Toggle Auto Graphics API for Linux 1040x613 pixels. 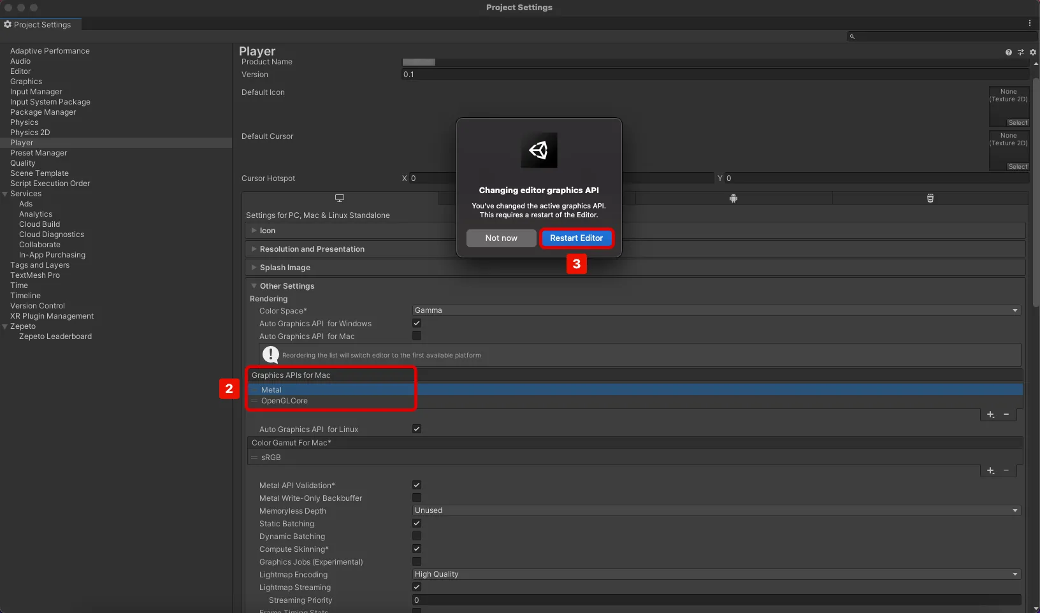point(417,429)
